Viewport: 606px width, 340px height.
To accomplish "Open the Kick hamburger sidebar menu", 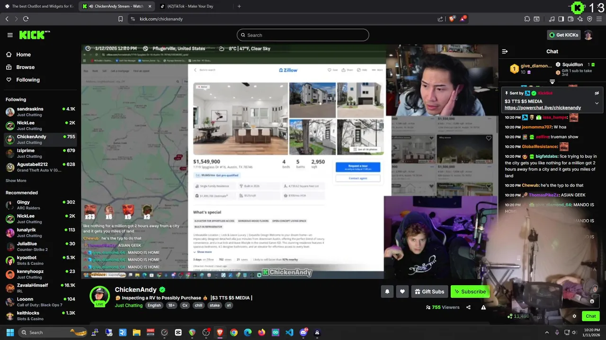I will tap(10, 35).
